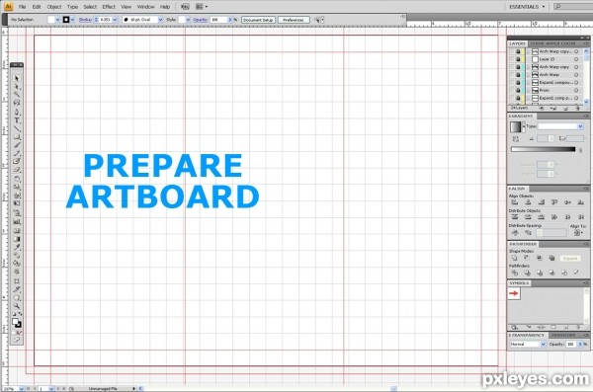The height and width of the screenshot is (392, 593).
Task: Open the Effect menu
Action: coord(109,7)
